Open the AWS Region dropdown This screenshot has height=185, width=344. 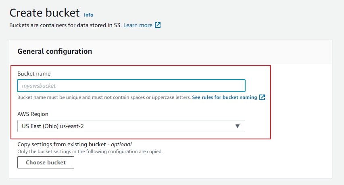(x=131, y=126)
